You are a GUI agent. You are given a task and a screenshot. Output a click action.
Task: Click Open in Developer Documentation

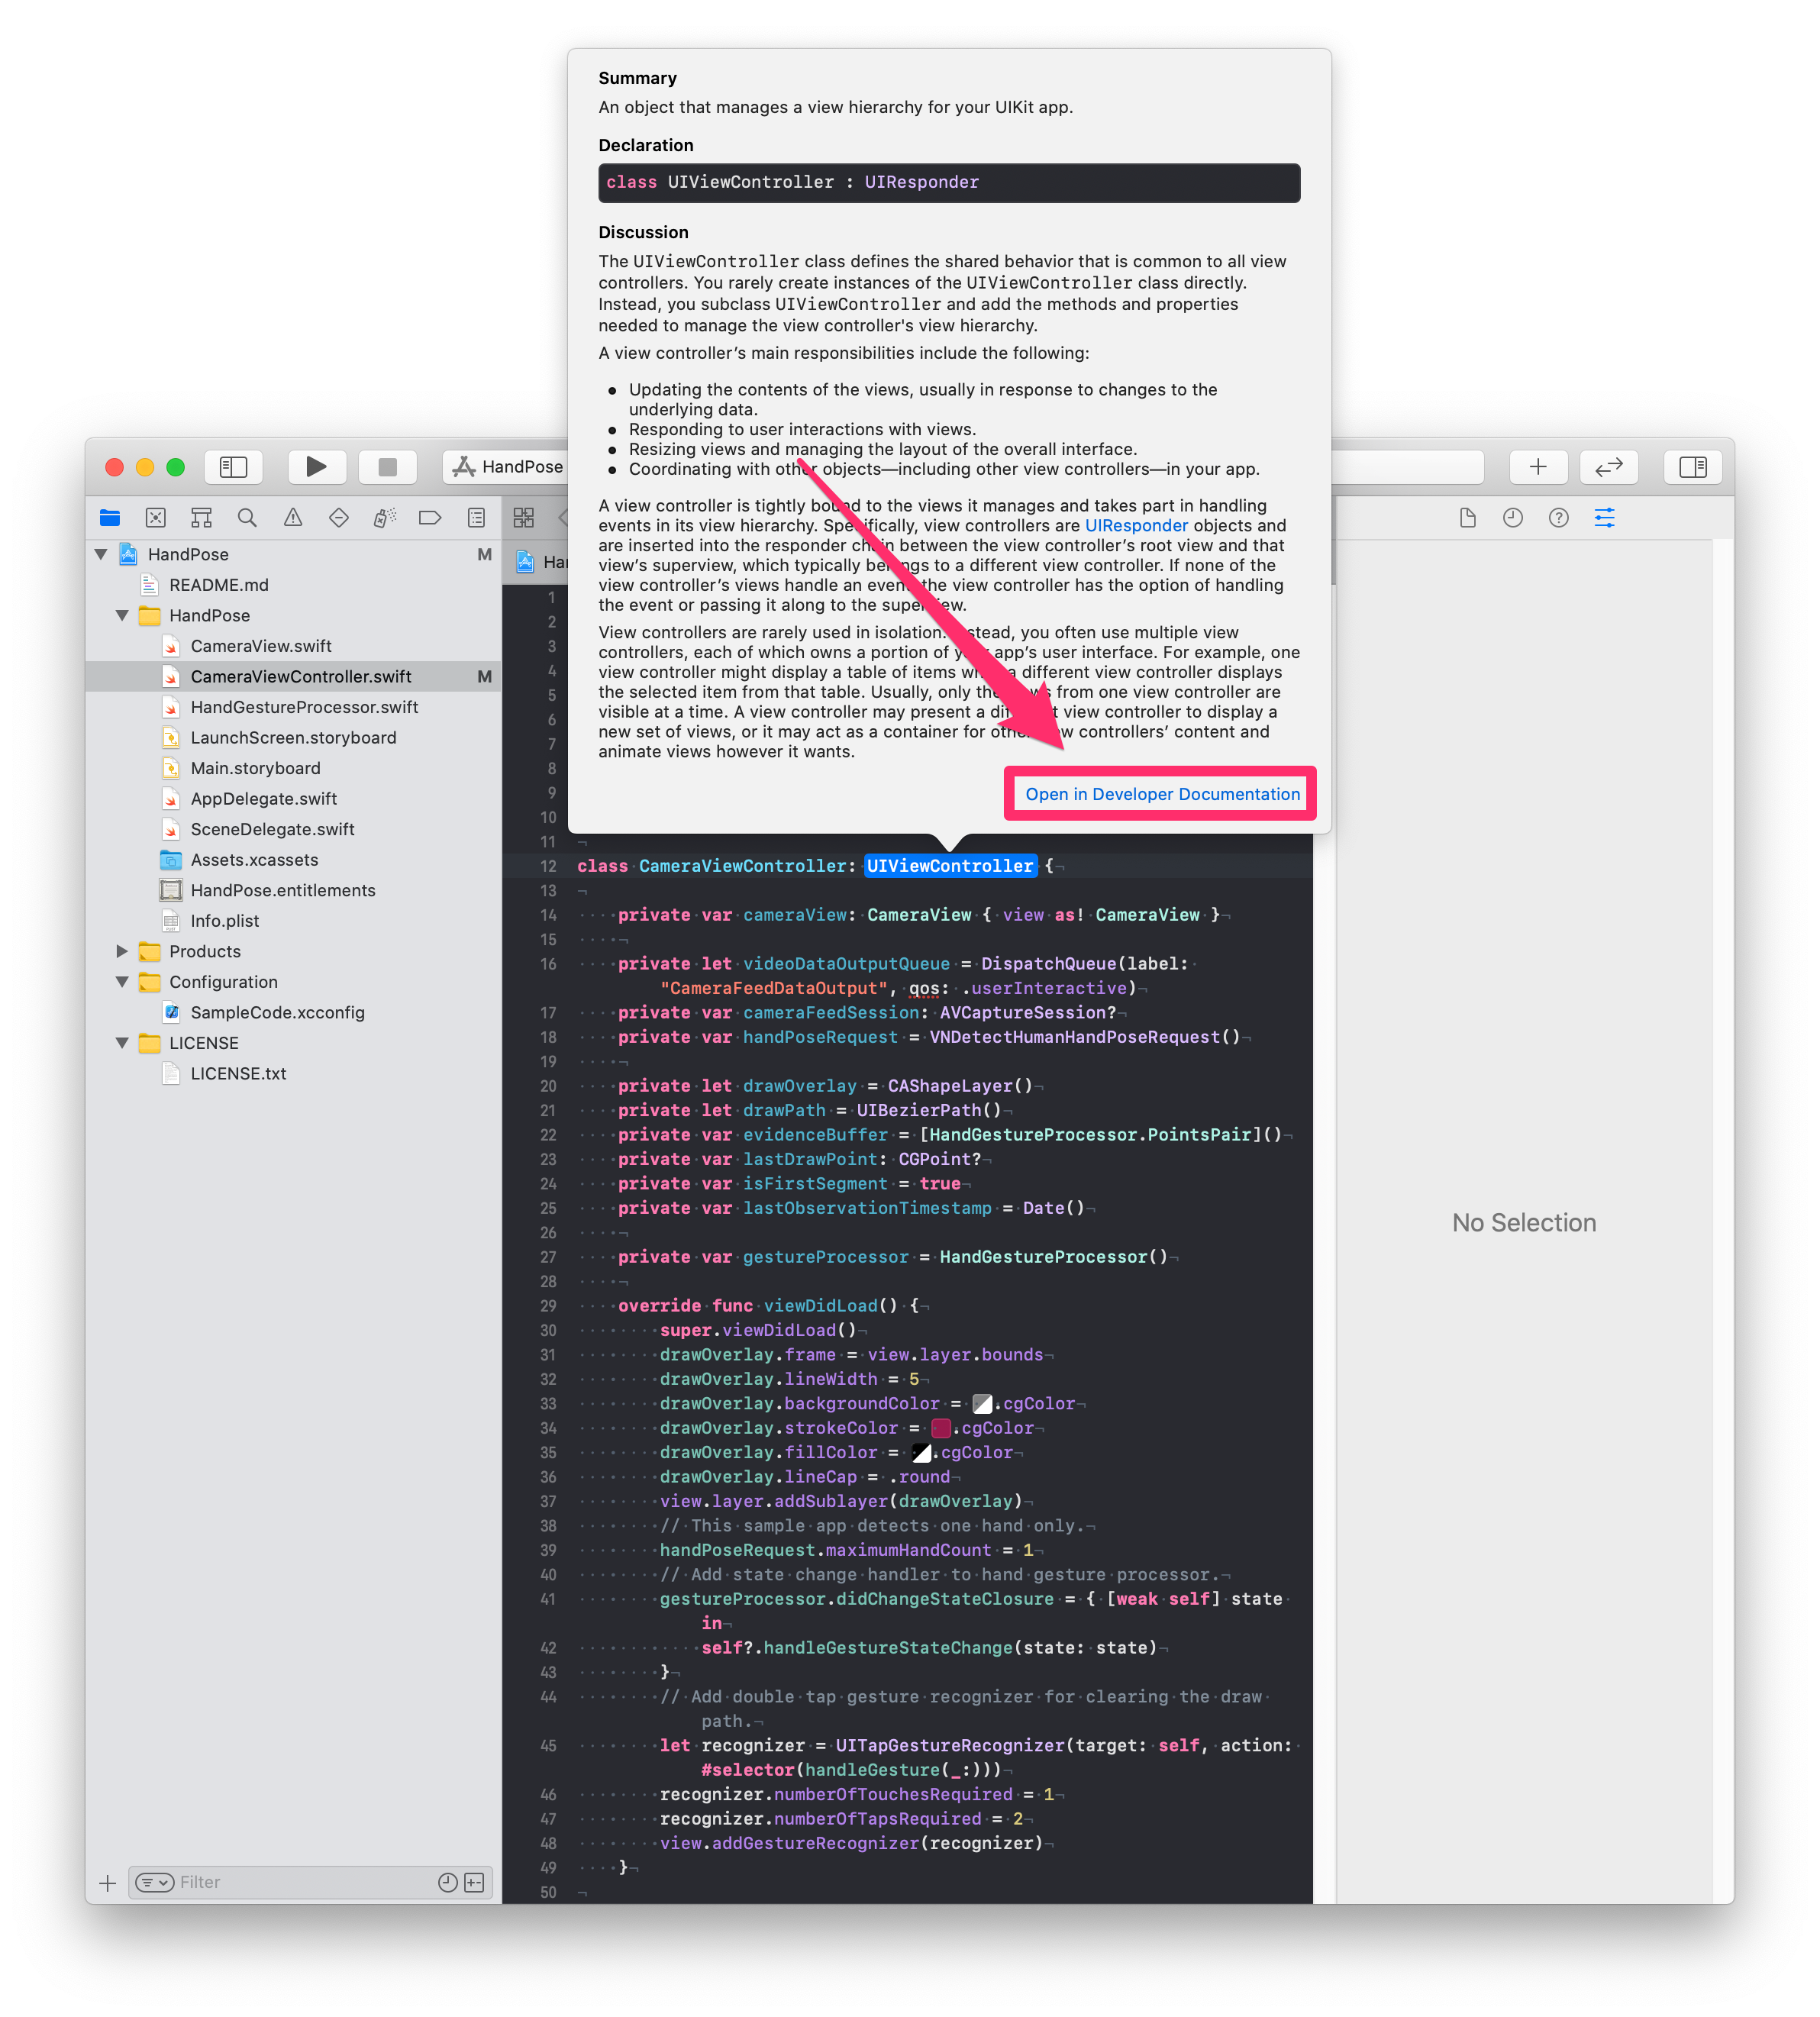pyautogui.click(x=1160, y=793)
